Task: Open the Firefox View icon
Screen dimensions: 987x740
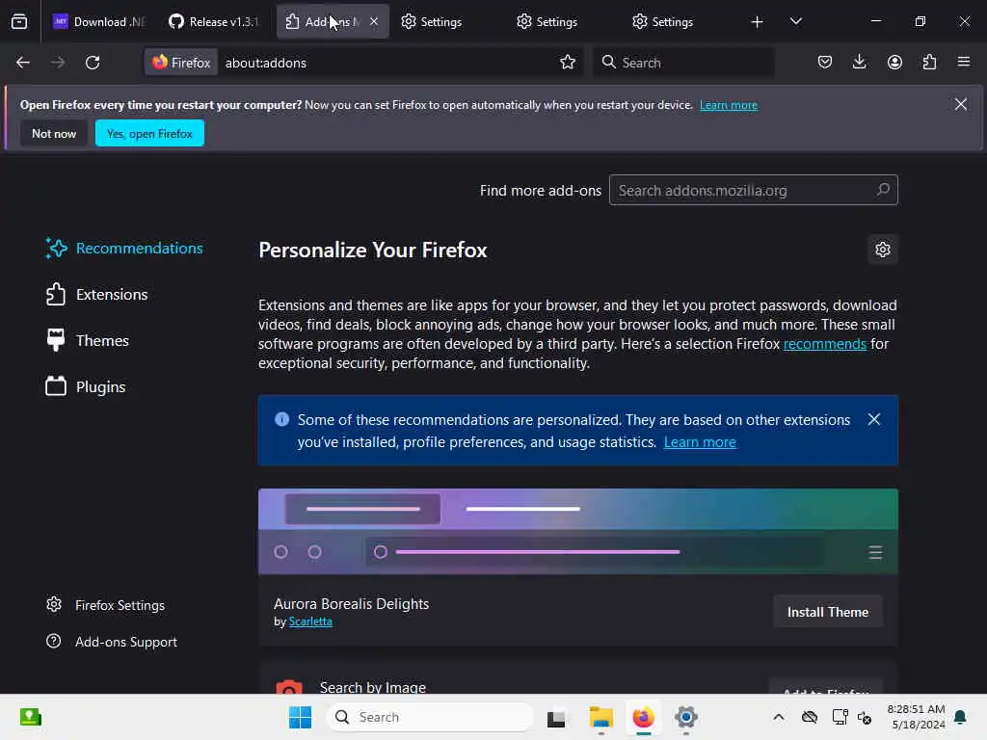Action: coord(19,21)
